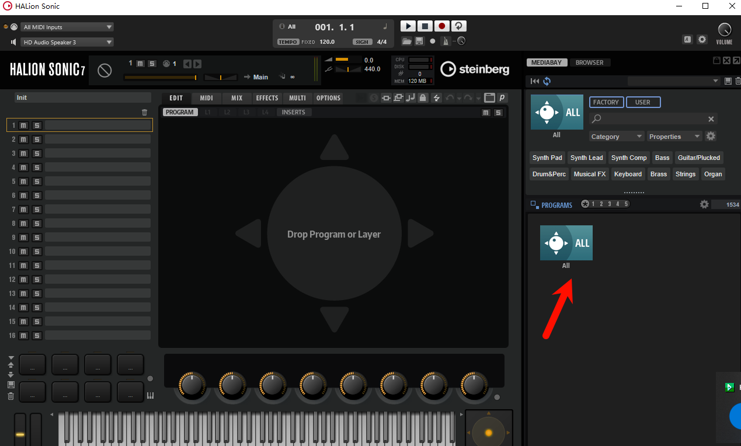
Task: Open the EFFECTS tab in the editor
Action: click(x=267, y=97)
